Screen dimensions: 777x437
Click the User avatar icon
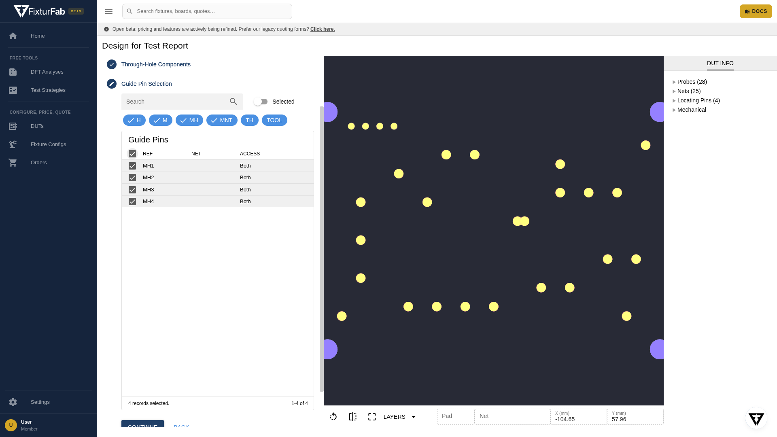click(11, 425)
